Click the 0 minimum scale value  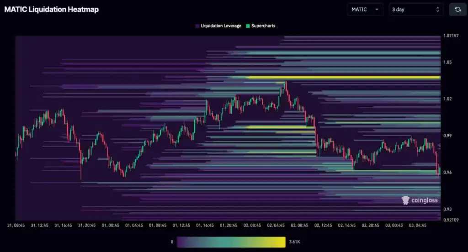tap(172, 242)
